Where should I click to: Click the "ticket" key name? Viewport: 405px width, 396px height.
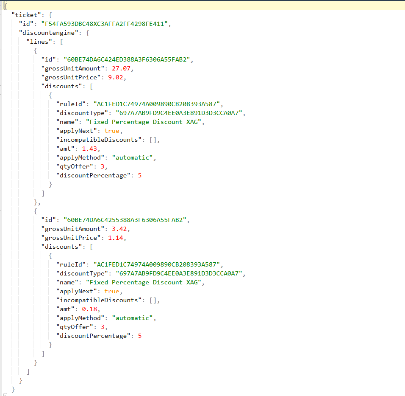(x=27, y=15)
